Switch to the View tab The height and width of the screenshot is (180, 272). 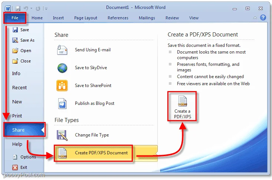194,18
